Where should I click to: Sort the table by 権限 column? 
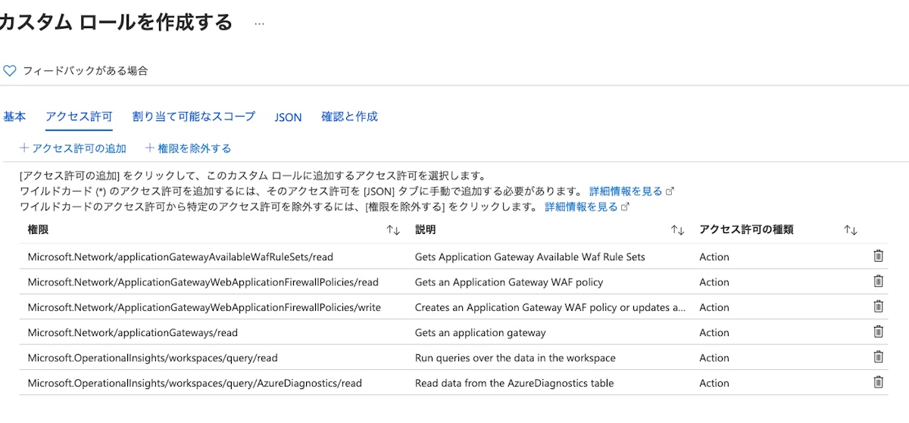(393, 230)
